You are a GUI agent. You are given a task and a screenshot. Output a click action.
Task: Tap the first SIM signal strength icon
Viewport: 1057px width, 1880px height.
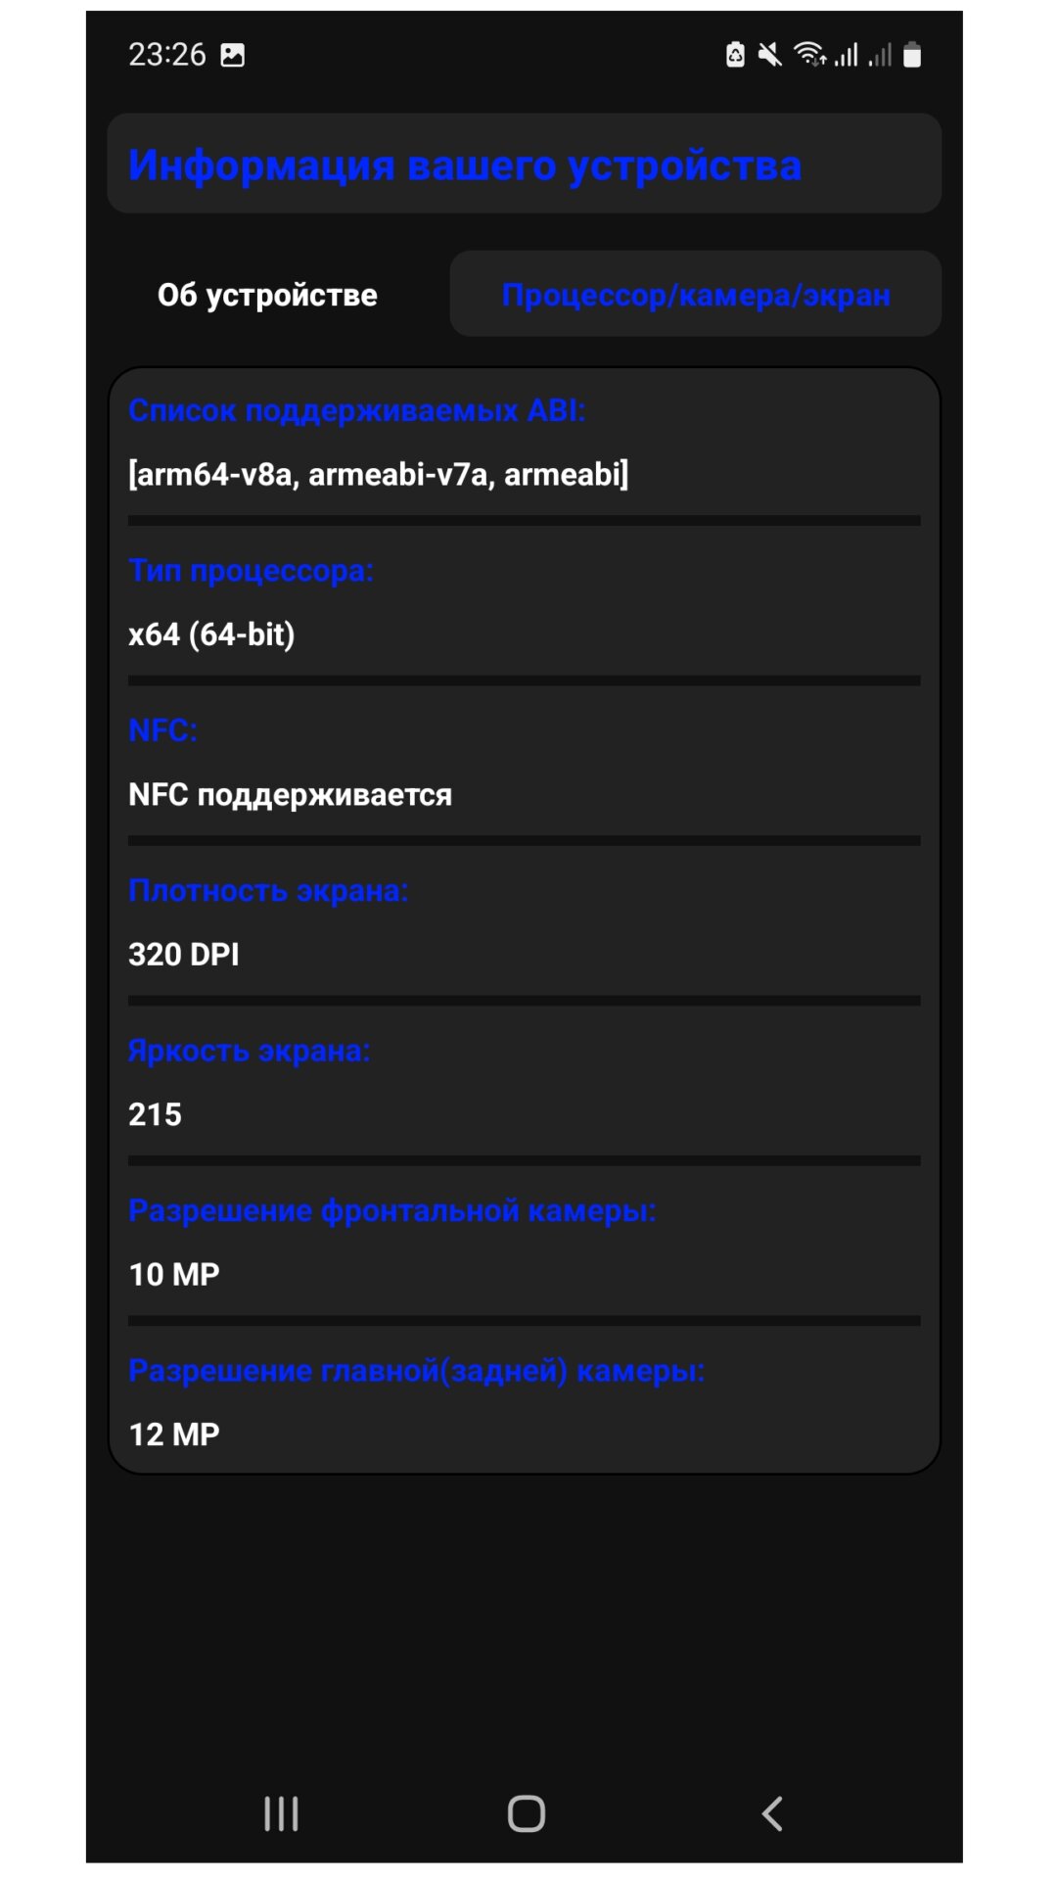847,55
